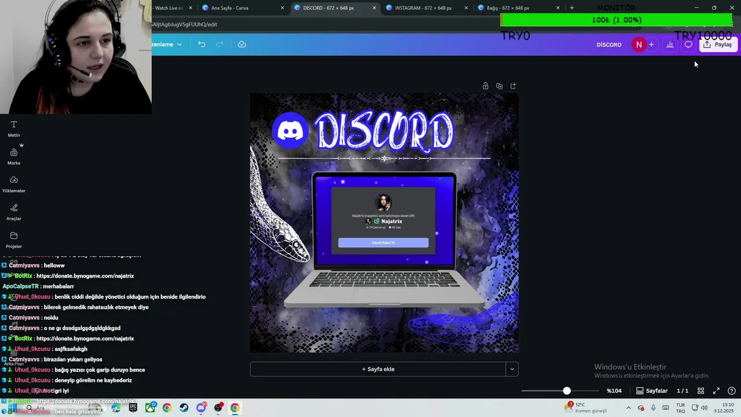
Task: Open the weather widget showing 12°C
Action: [x=586, y=408]
